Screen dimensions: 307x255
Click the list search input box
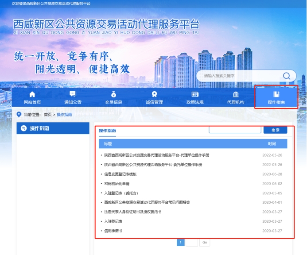click(235, 130)
